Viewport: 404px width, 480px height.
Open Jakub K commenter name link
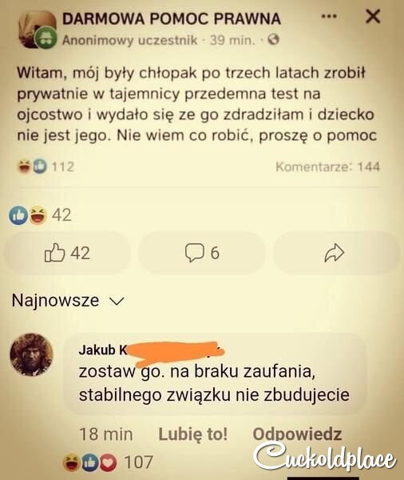pyautogui.click(x=103, y=350)
